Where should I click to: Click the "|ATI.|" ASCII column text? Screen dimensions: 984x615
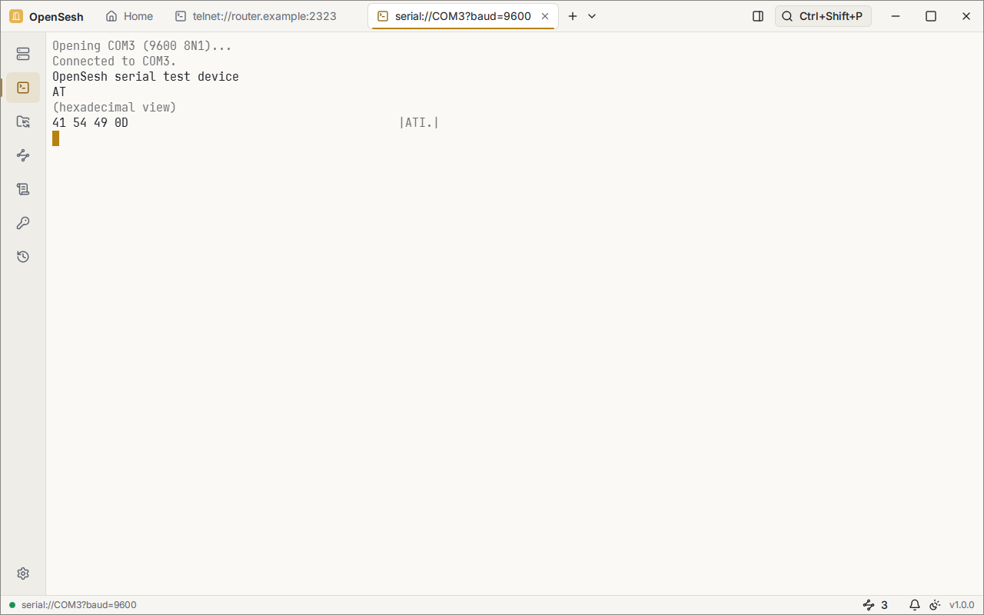419,123
